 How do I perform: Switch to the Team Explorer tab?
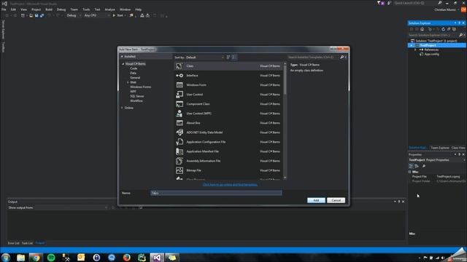[439, 148]
